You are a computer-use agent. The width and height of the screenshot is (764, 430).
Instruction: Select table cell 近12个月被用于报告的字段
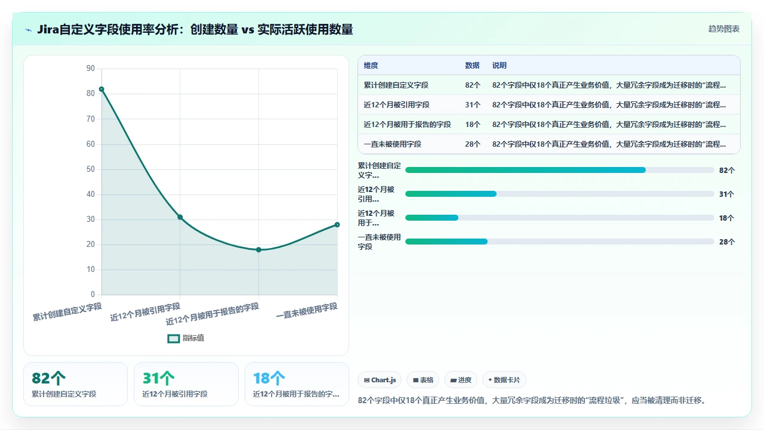tap(408, 125)
